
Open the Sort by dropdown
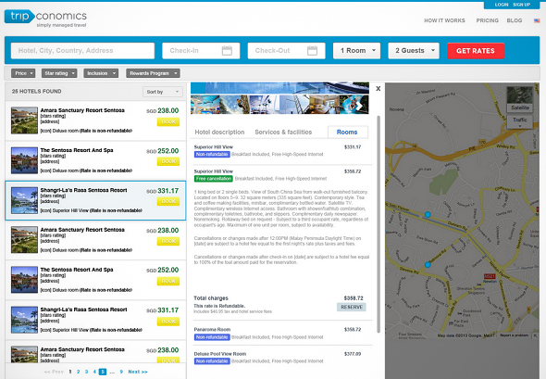163,92
